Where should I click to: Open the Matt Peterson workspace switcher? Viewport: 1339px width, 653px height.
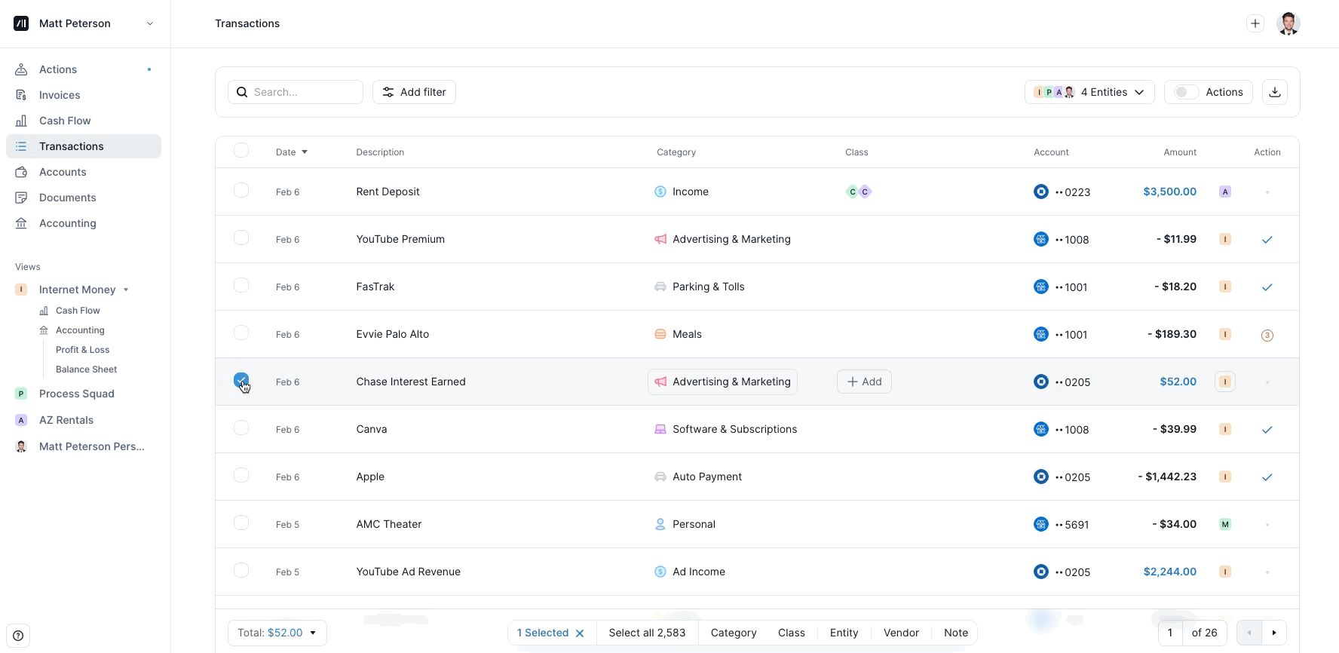coord(85,23)
